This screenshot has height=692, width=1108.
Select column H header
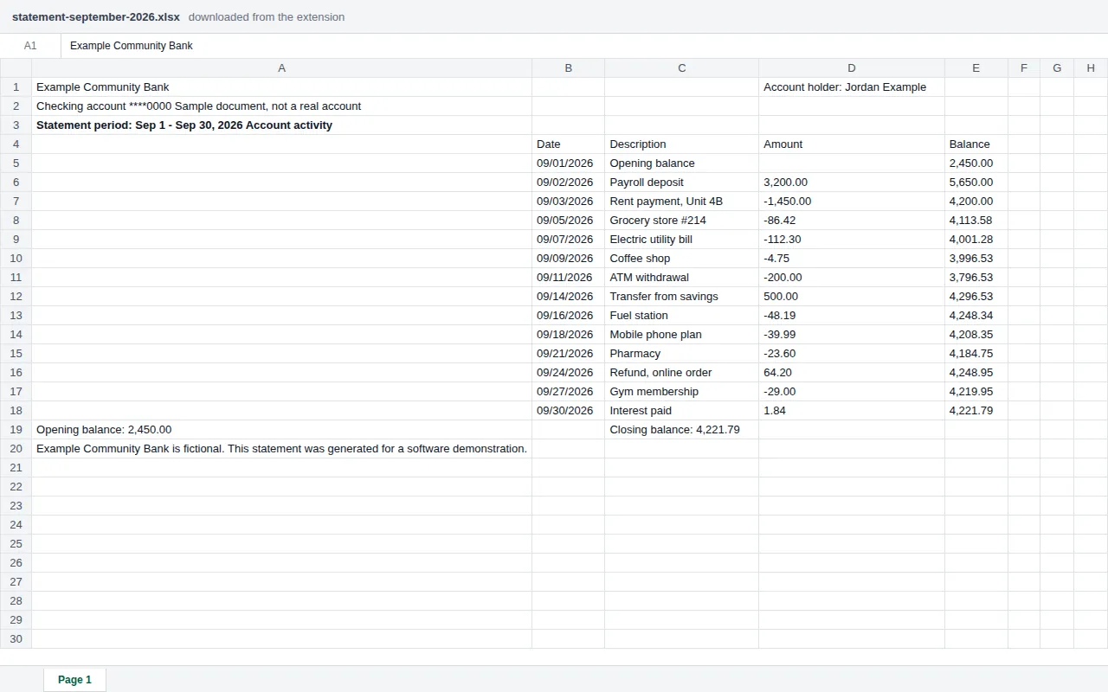pos(1091,68)
